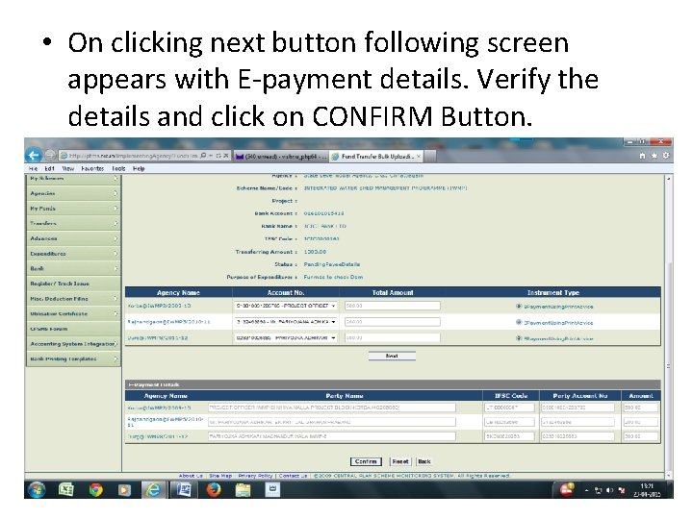Expand Utilisation Certificate sidebar menu
Image resolution: width=693 pixels, height=519 pixels.
73,313
